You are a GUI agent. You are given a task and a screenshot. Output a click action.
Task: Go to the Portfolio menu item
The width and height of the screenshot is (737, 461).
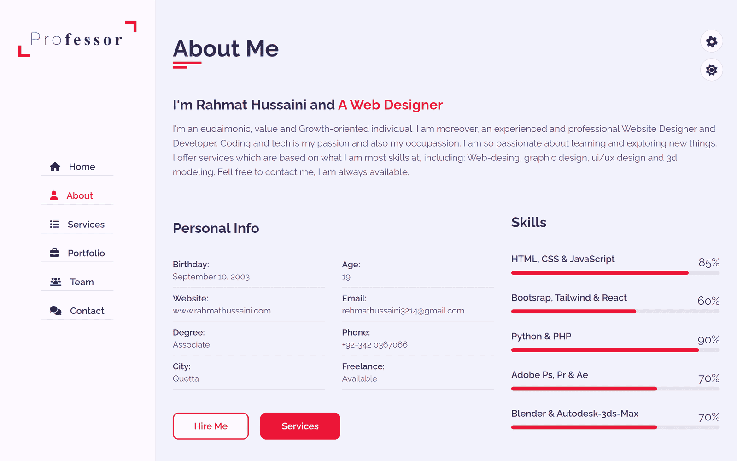[86, 253]
